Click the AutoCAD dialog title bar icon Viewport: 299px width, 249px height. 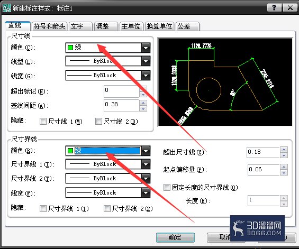[x=7, y=8]
